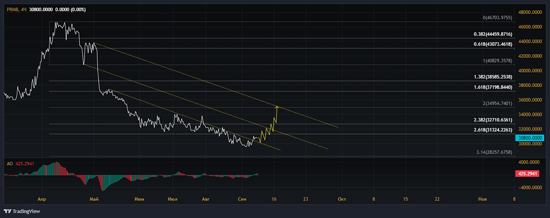Click the Ноя date on time axis

click(x=482, y=199)
